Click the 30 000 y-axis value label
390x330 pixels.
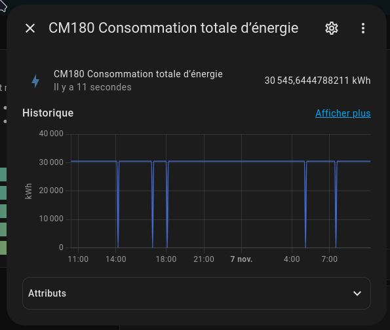point(51,162)
